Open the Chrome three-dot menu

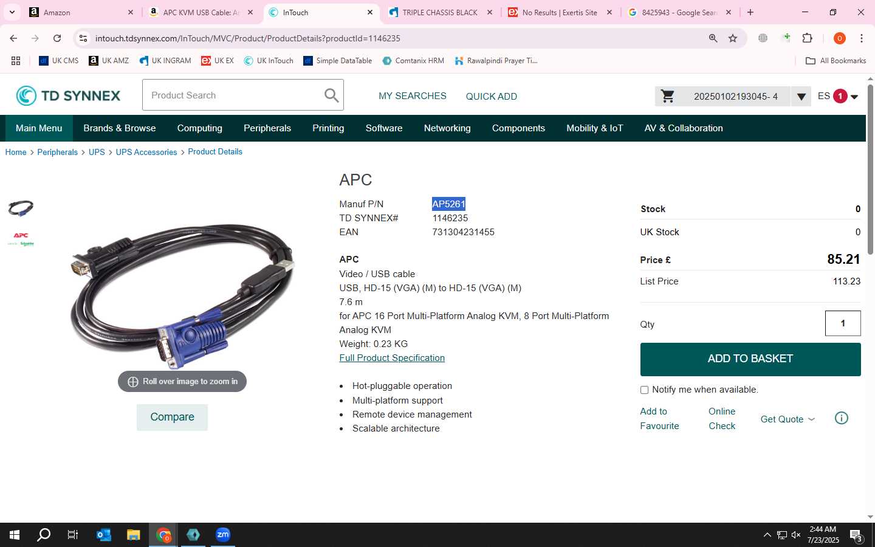[862, 38]
